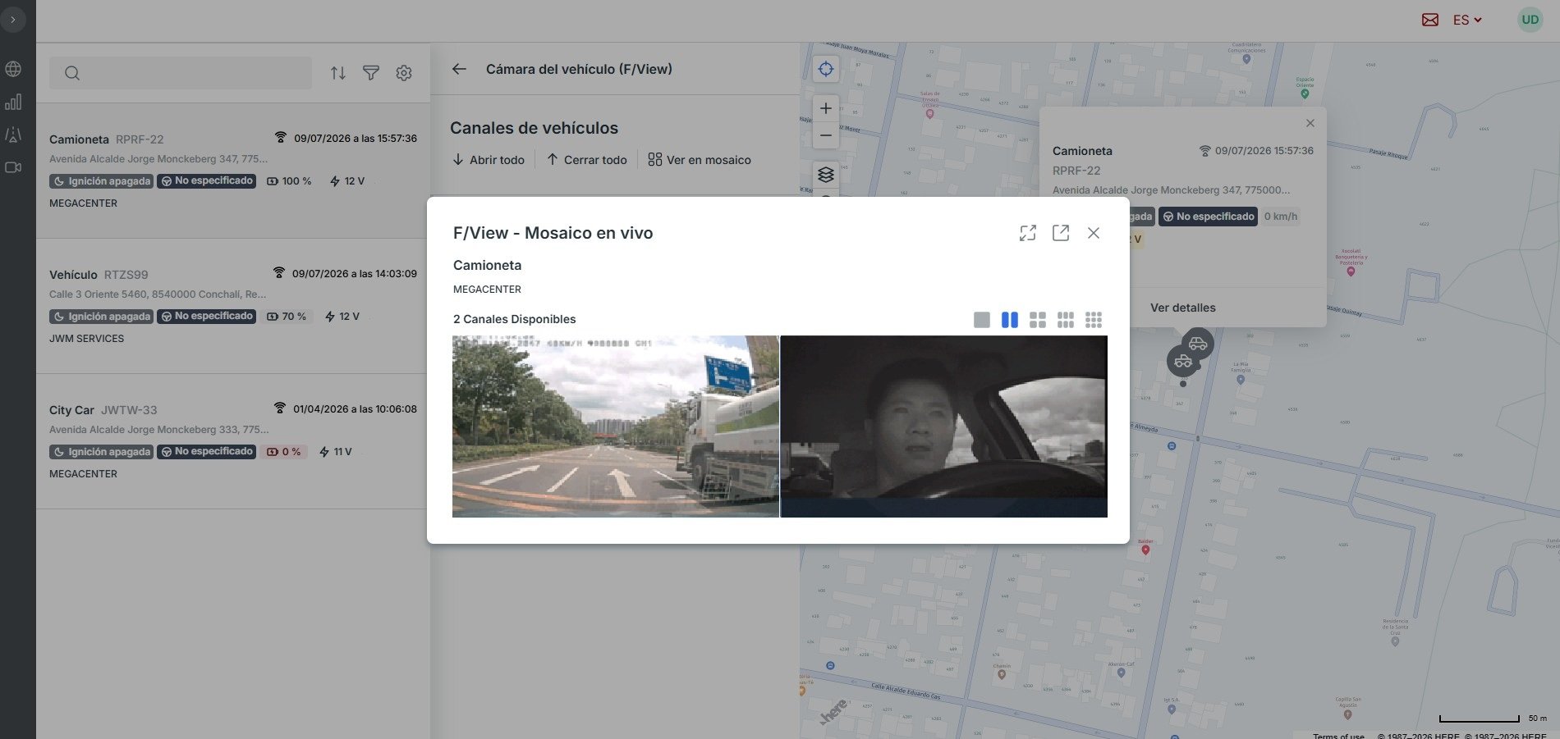The image size is (1560, 739).
Task: Open the map layers icon
Action: click(826, 175)
